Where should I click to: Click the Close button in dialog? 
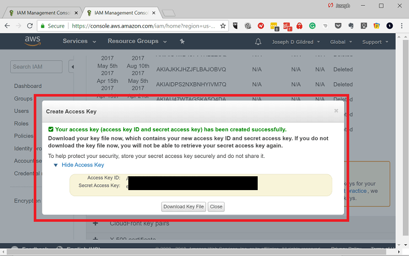point(216,207)
